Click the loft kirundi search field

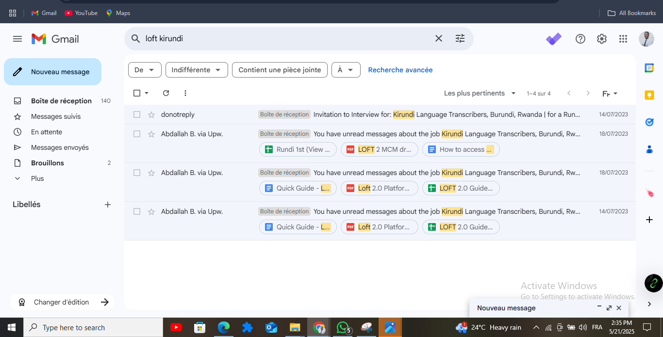click(x=286, y=38)
